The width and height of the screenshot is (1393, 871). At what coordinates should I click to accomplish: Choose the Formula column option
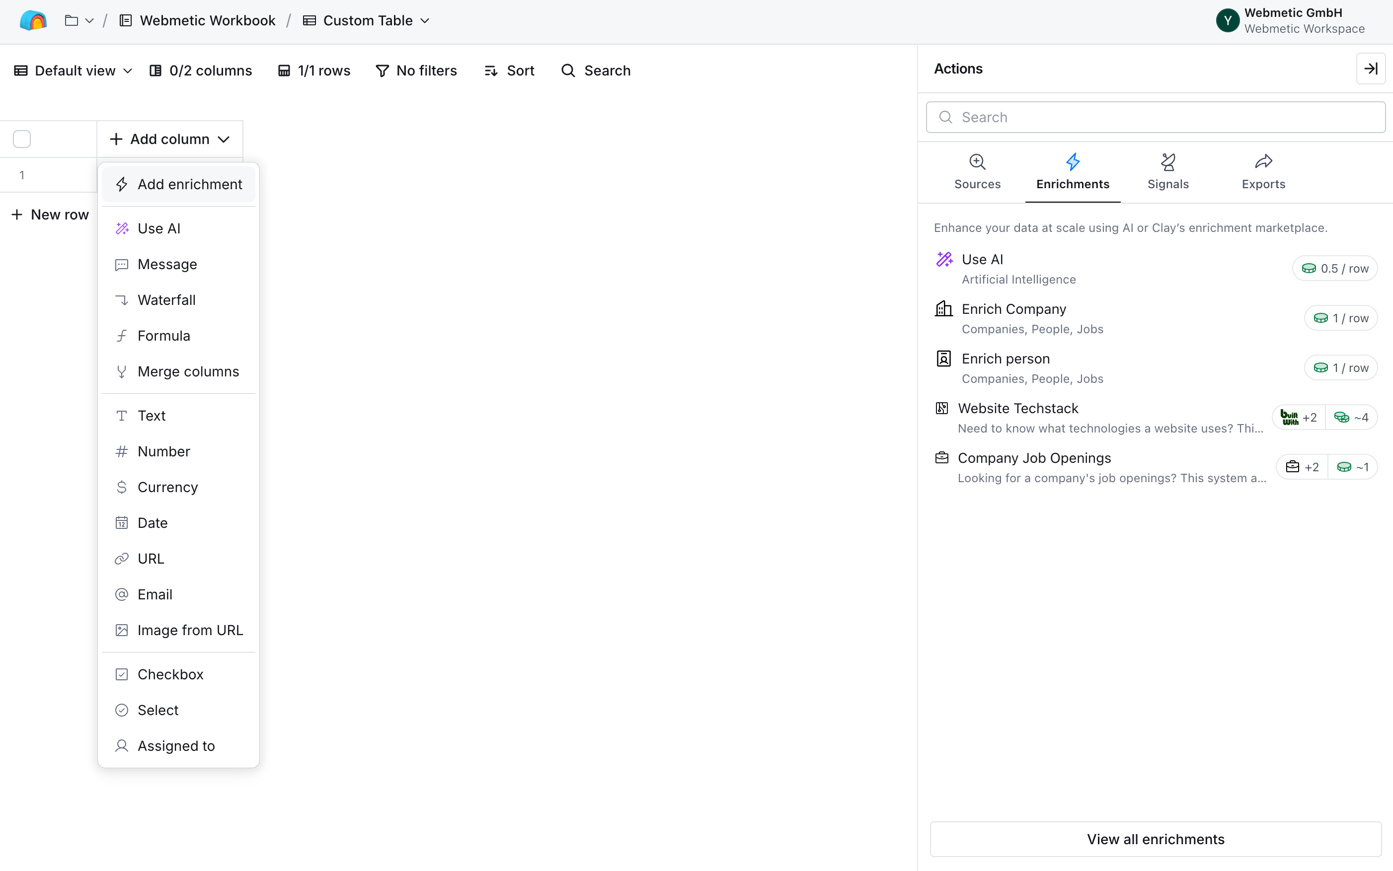click(x=178, y=336)
